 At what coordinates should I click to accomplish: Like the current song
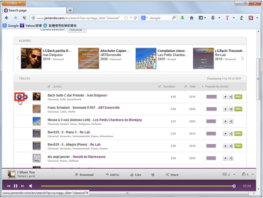136,175
